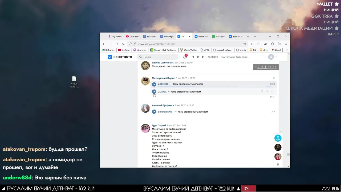Viewport: 341px width, 192px height.
Task: Jump to earlier pages with « arrow
Action: coord(256,67)
